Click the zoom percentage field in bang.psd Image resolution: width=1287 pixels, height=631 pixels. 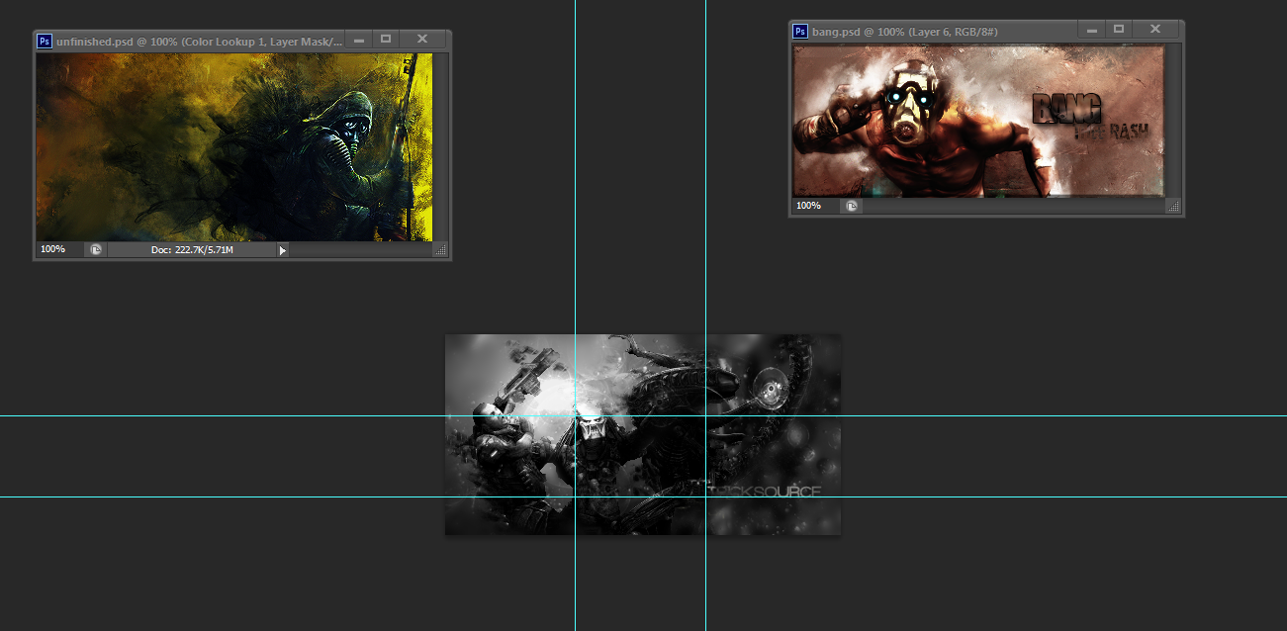815,206
